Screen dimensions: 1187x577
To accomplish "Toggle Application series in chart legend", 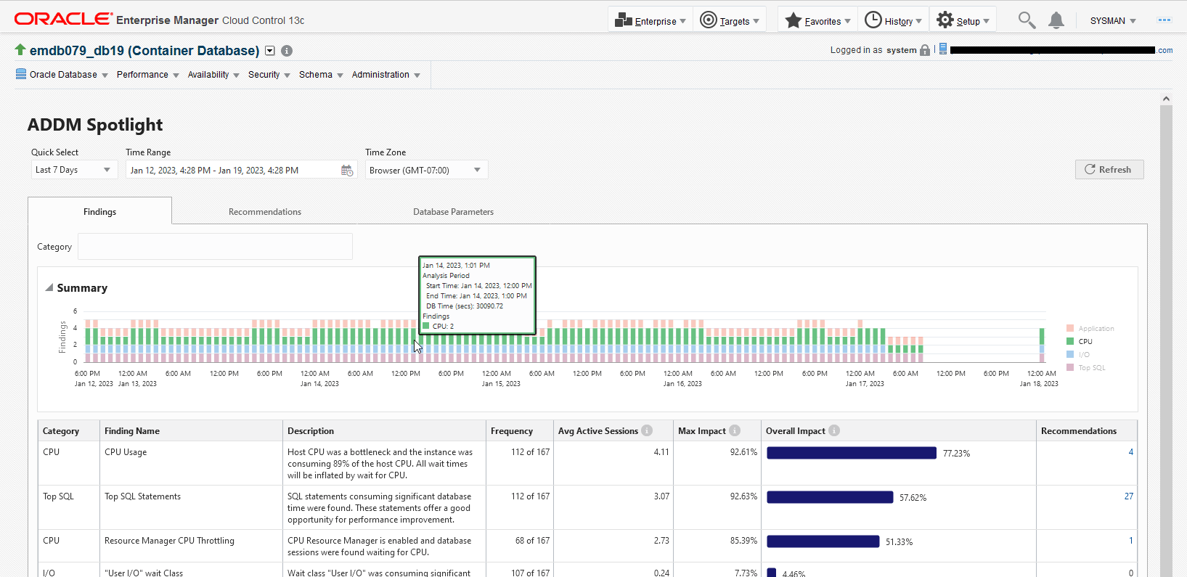I will click(1096, 329).
